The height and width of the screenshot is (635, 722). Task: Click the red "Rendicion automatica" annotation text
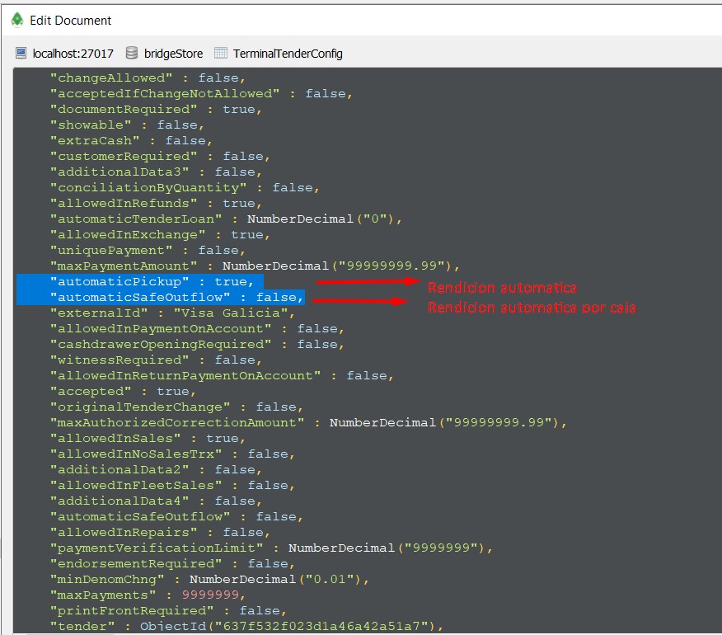pyautogui.click(x=501, y=288)
